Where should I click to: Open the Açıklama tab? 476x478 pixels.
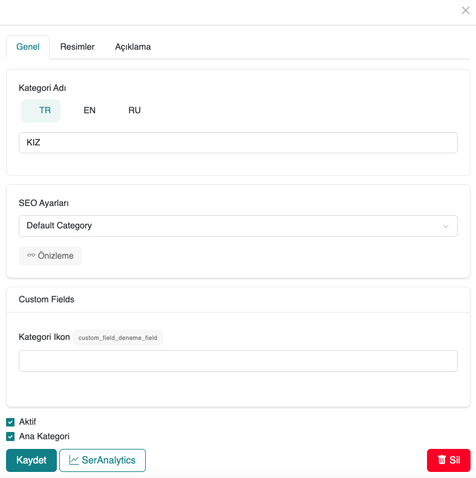[x=133, y=47]
